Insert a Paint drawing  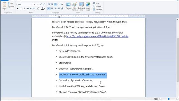click(75, 6)
